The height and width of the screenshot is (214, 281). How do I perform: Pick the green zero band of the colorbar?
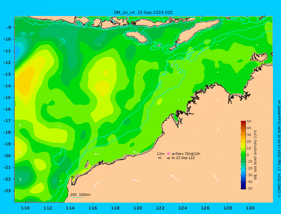[243, 155]
